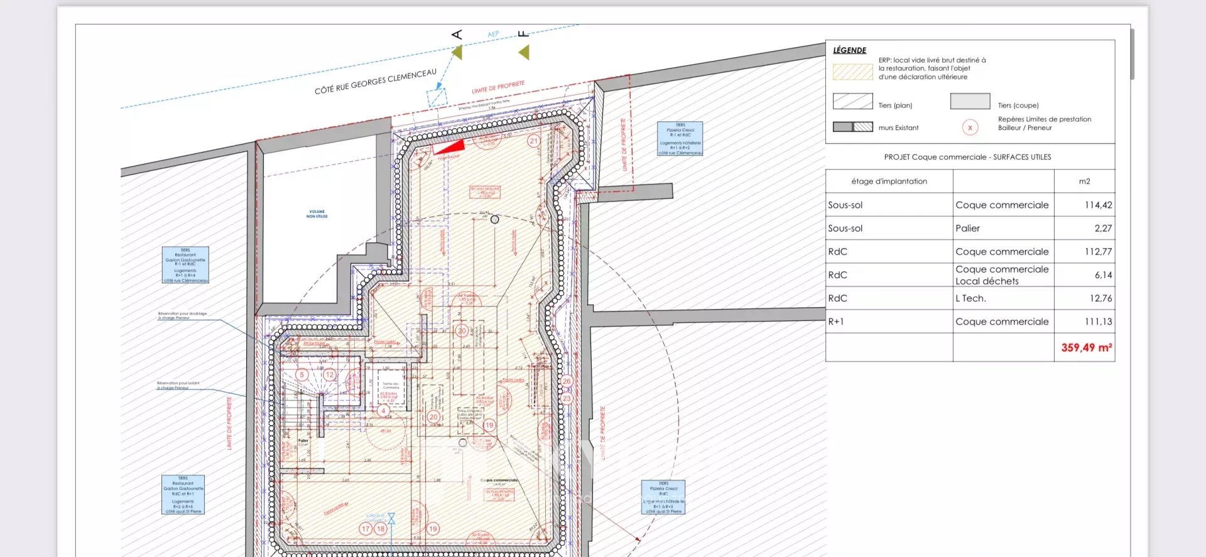Click the Gaston Gastounette 'côté quai St Pierre' box
Viewport: 1206px width, 557px height.
click(183, 495)
